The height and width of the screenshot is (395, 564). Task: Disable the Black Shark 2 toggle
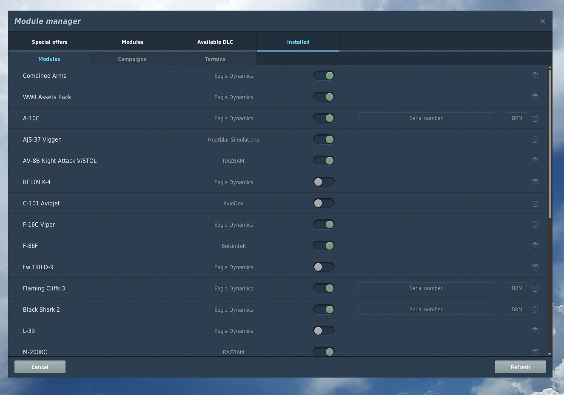(324, 310)
